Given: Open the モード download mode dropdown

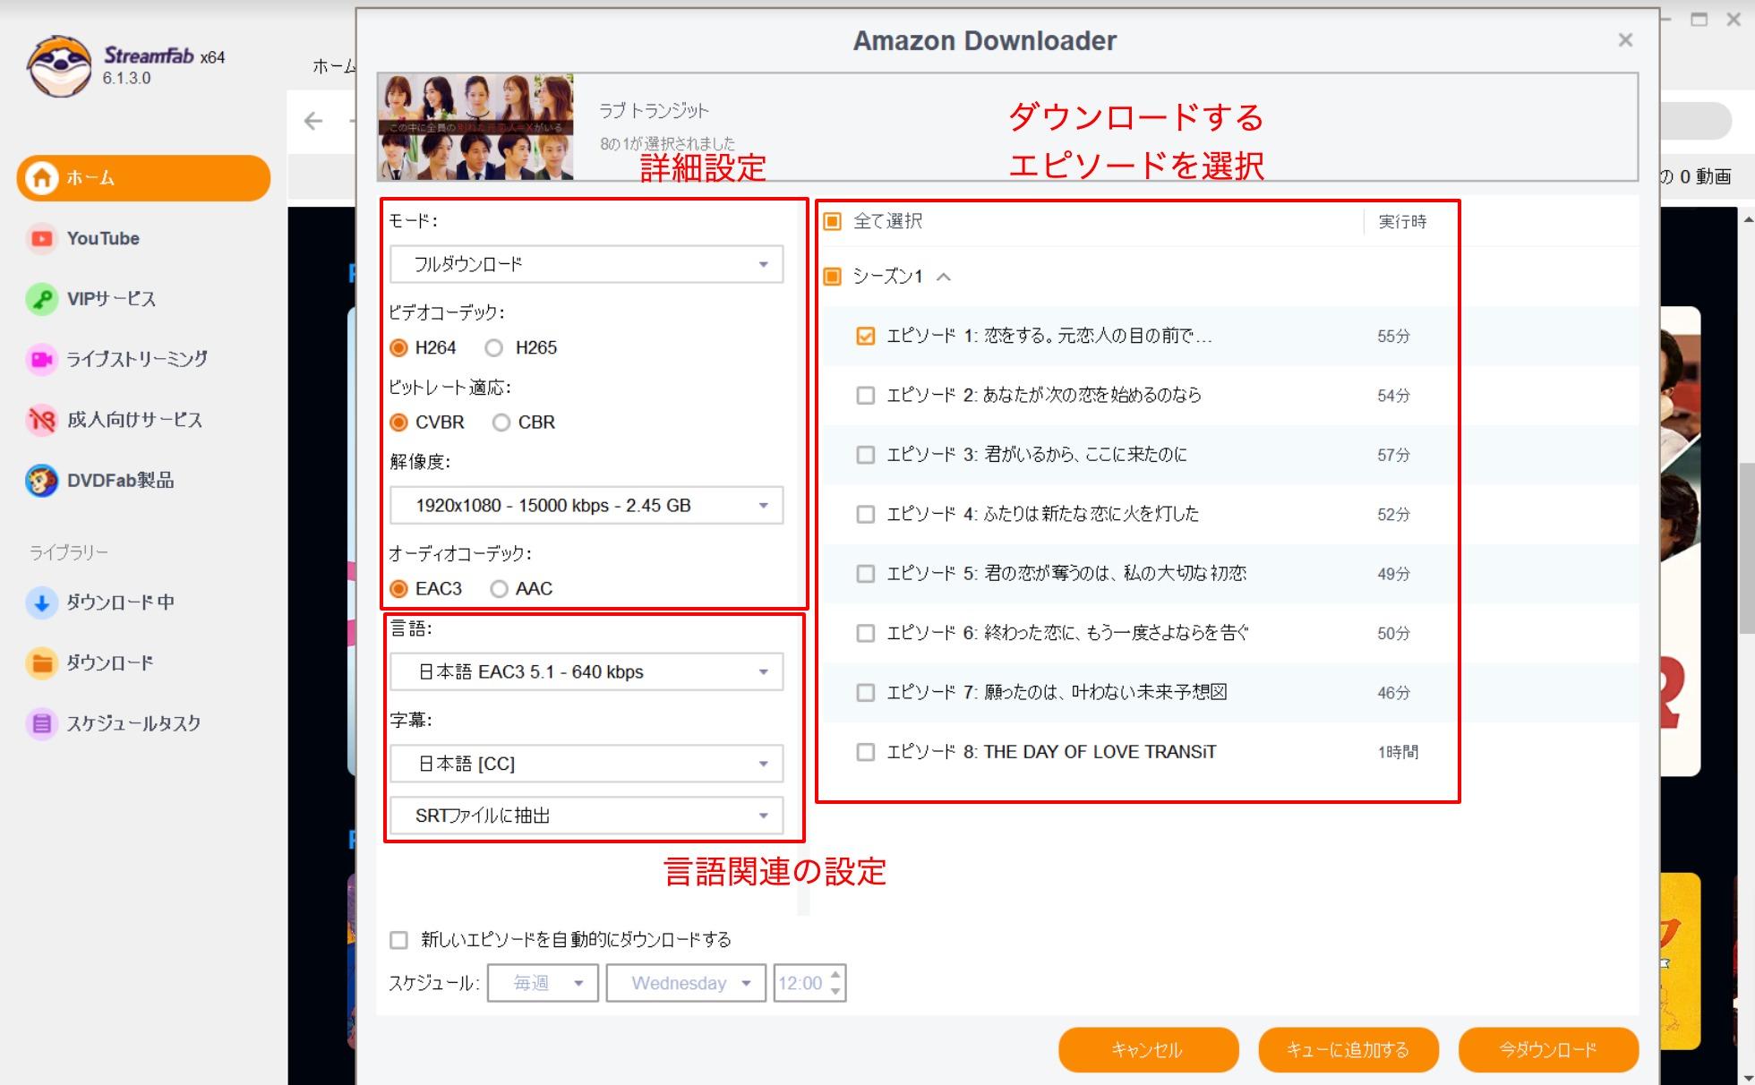Looking at the screenshot, I should [586, 264].
